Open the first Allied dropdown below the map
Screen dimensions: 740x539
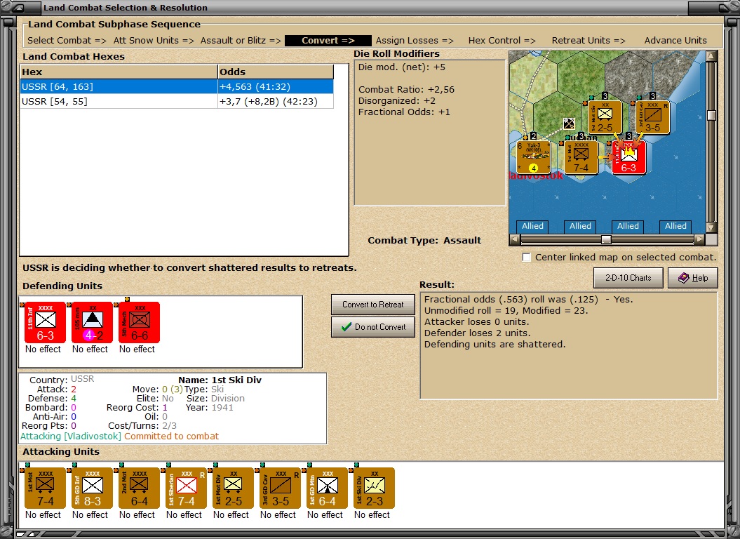point(532,226)
